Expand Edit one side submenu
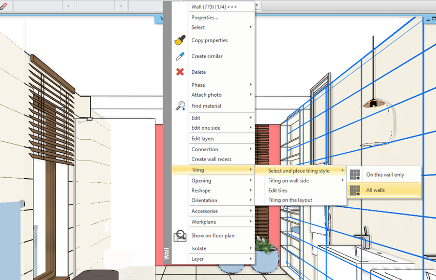 click(x=221, y=128)
